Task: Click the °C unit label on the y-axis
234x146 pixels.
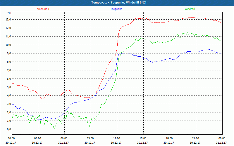Action: pyautogui.click(x=9, y=13)
